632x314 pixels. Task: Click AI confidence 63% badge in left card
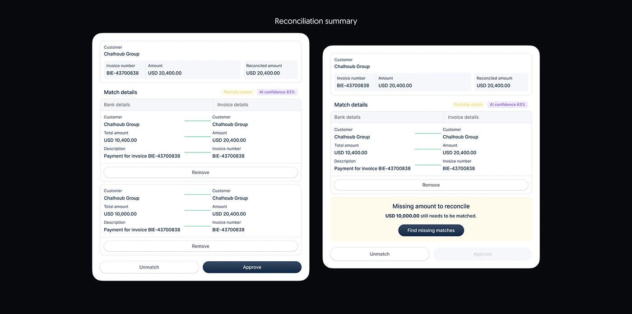click(x=277, y=92)
